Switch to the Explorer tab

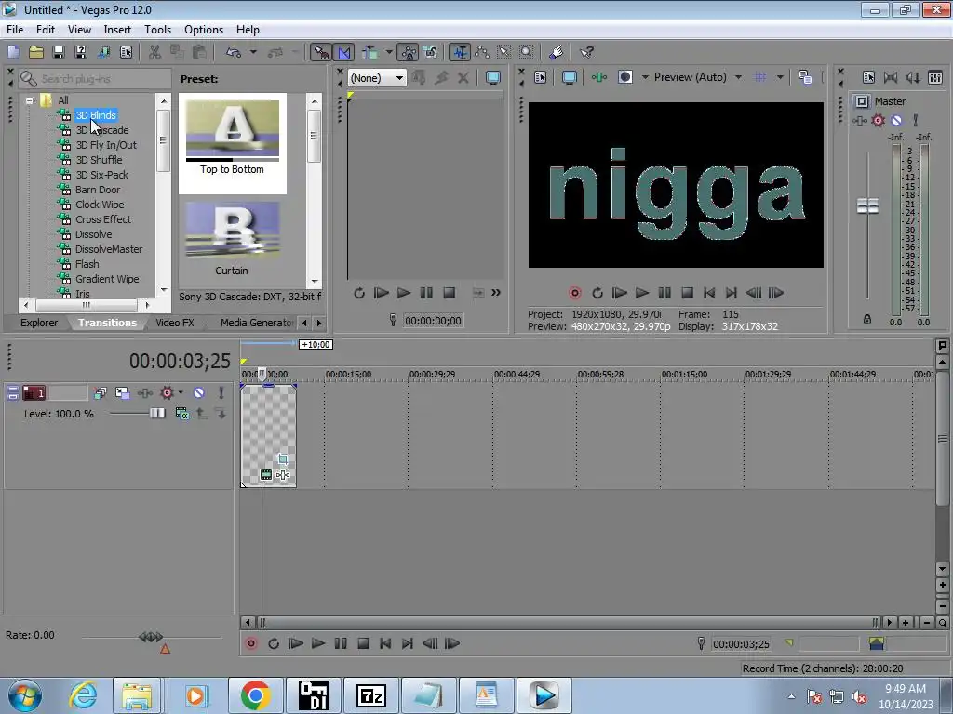[x=39, y=323]
